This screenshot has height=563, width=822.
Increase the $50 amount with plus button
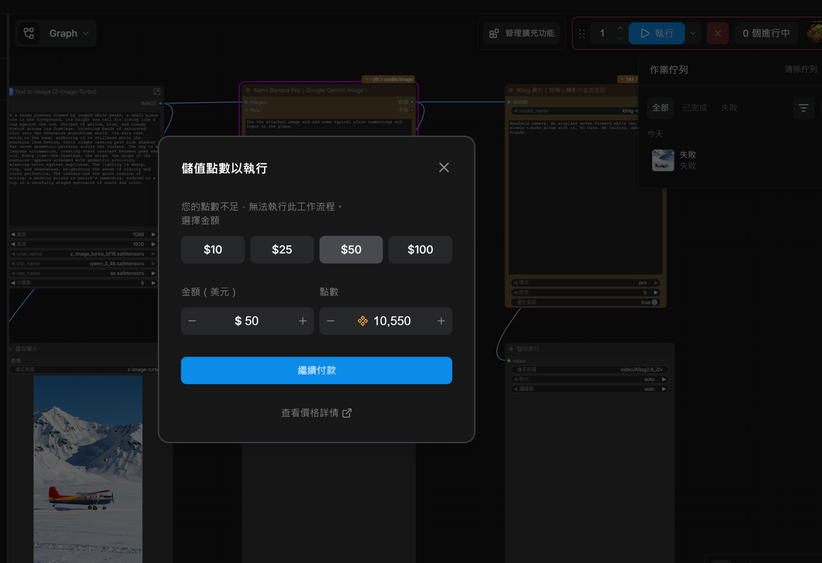[x=303, y=321]
